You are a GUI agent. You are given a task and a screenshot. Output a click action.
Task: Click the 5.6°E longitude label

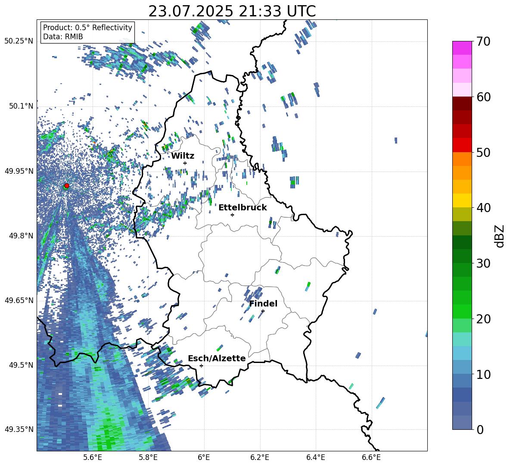93,457
